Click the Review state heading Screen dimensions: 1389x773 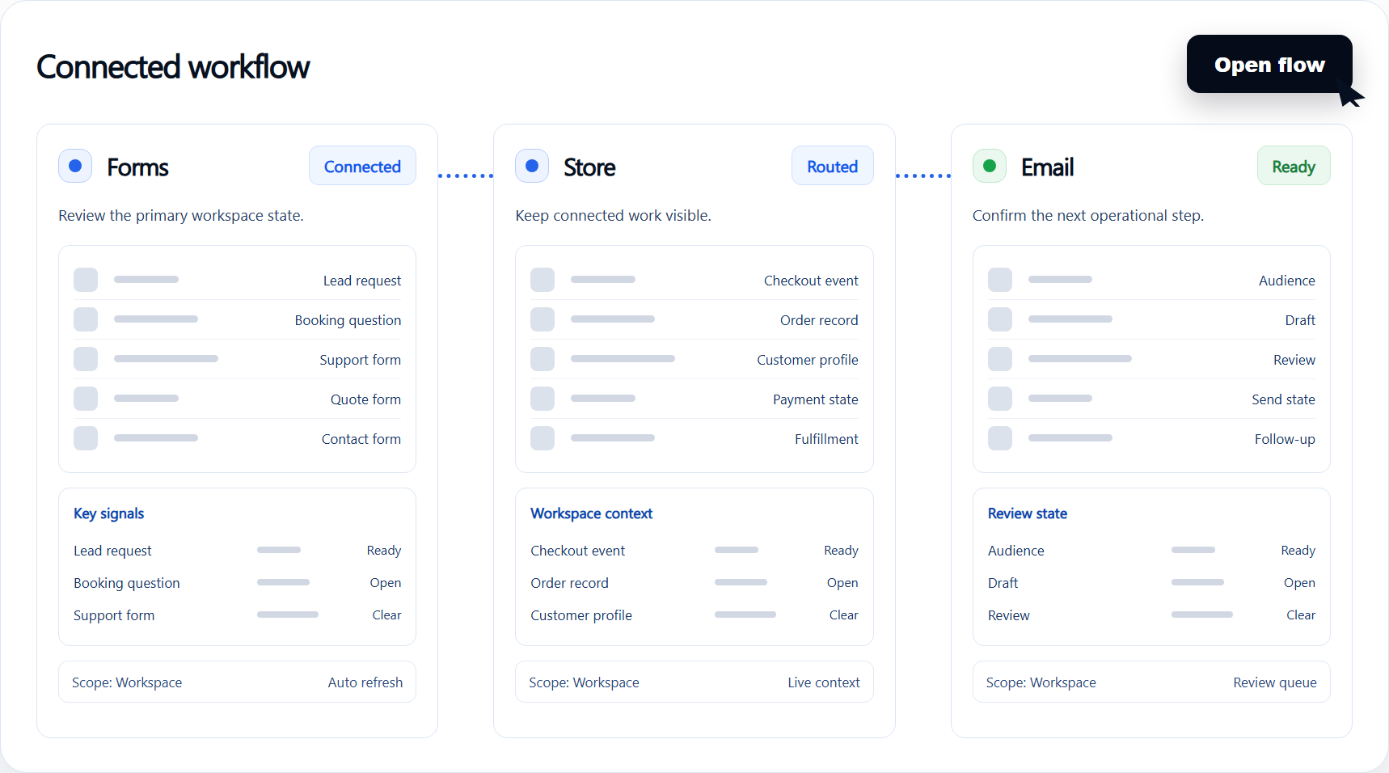tap(1028, 513)
